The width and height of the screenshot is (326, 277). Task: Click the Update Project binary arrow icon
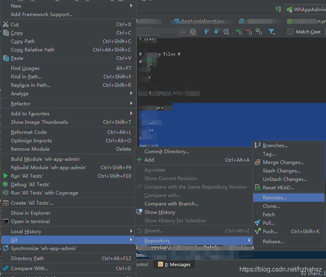coord(278,9)
